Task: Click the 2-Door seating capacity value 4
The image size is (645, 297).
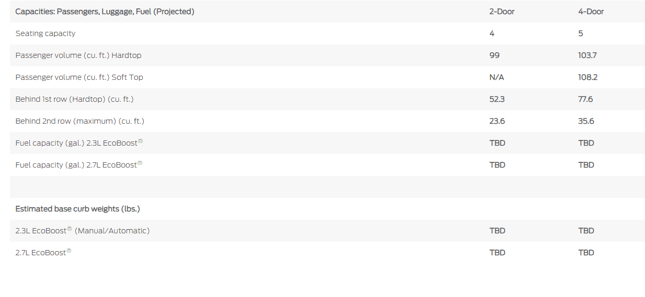Action: pos(492,33)
